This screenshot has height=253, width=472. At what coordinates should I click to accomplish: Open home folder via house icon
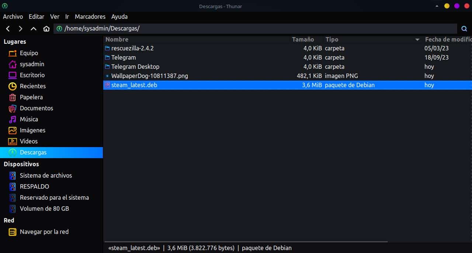tap(46, 29)
